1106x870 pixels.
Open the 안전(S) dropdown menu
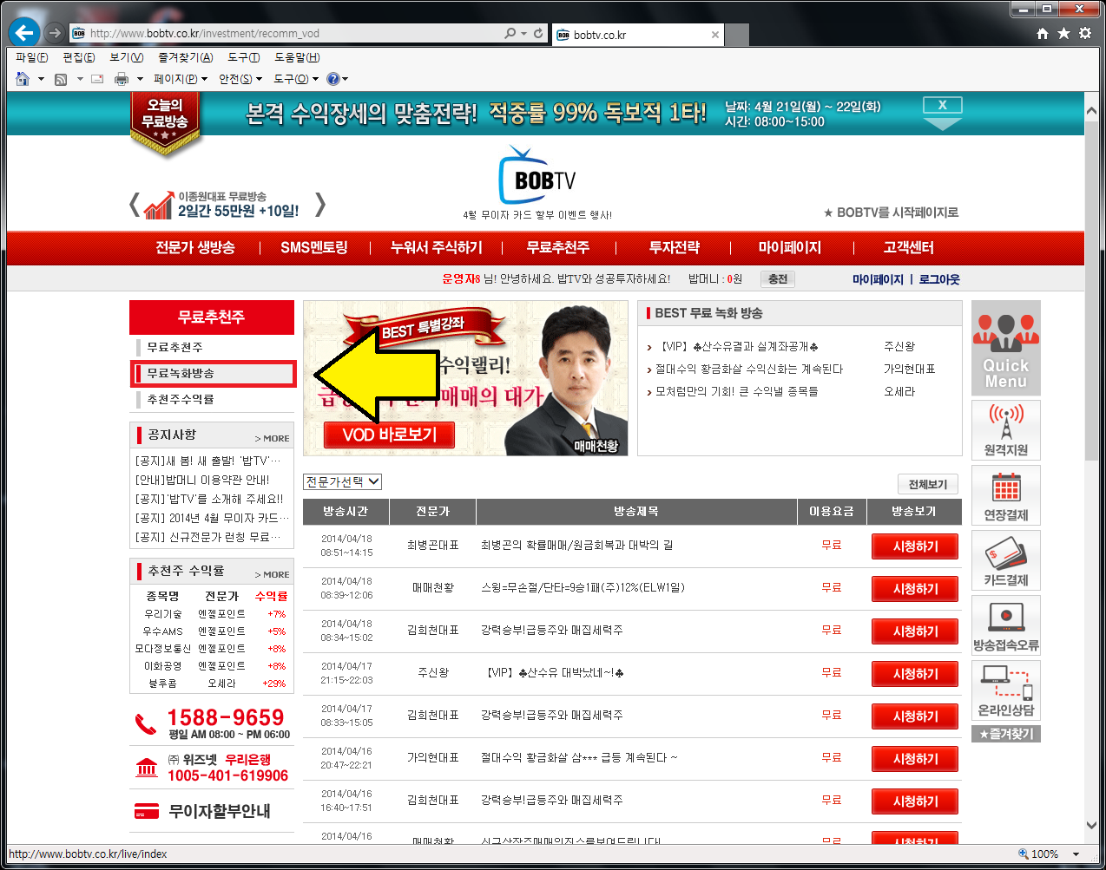point(240,79)
